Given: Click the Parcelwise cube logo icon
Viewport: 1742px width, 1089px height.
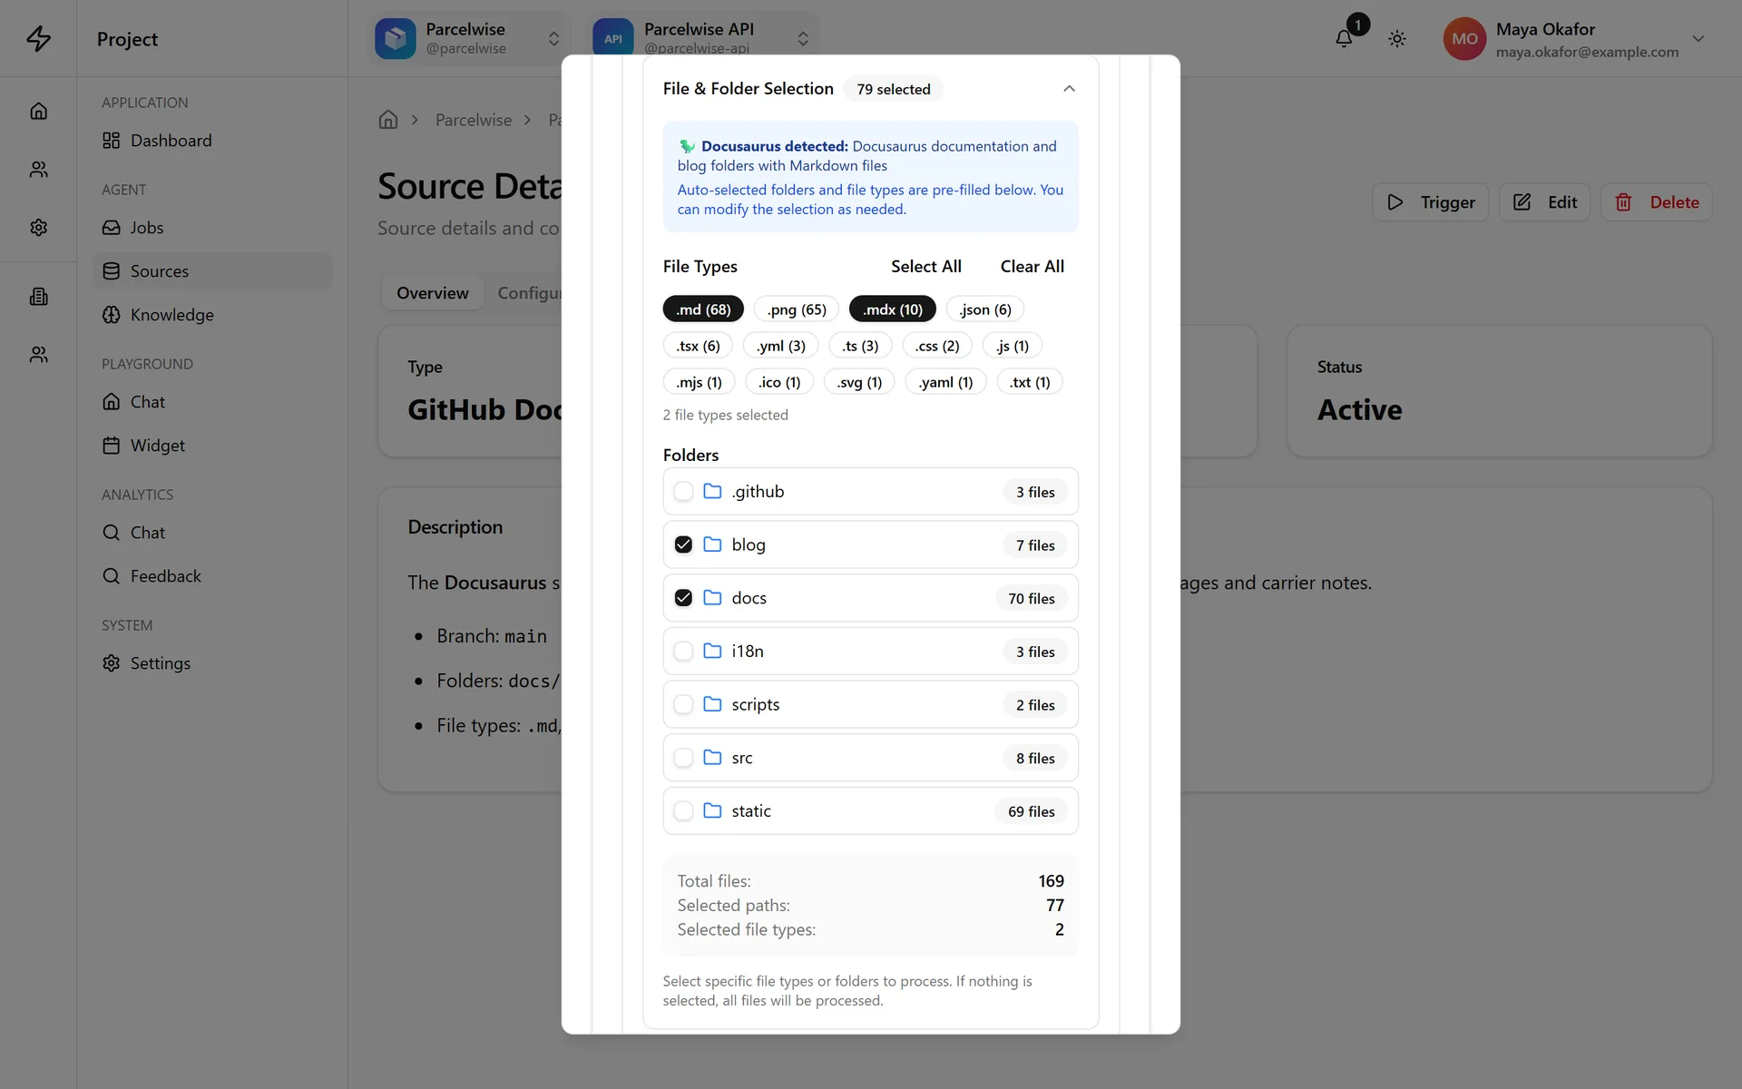Looking at the screenshot, I should pos(396,38).
